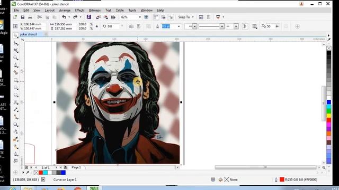
Task: Open the File menu
Action: pyautogui.click(x=16, y=10)
